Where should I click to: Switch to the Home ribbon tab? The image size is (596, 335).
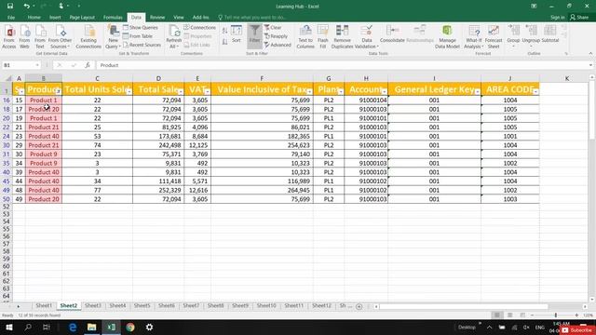(34, 18)
